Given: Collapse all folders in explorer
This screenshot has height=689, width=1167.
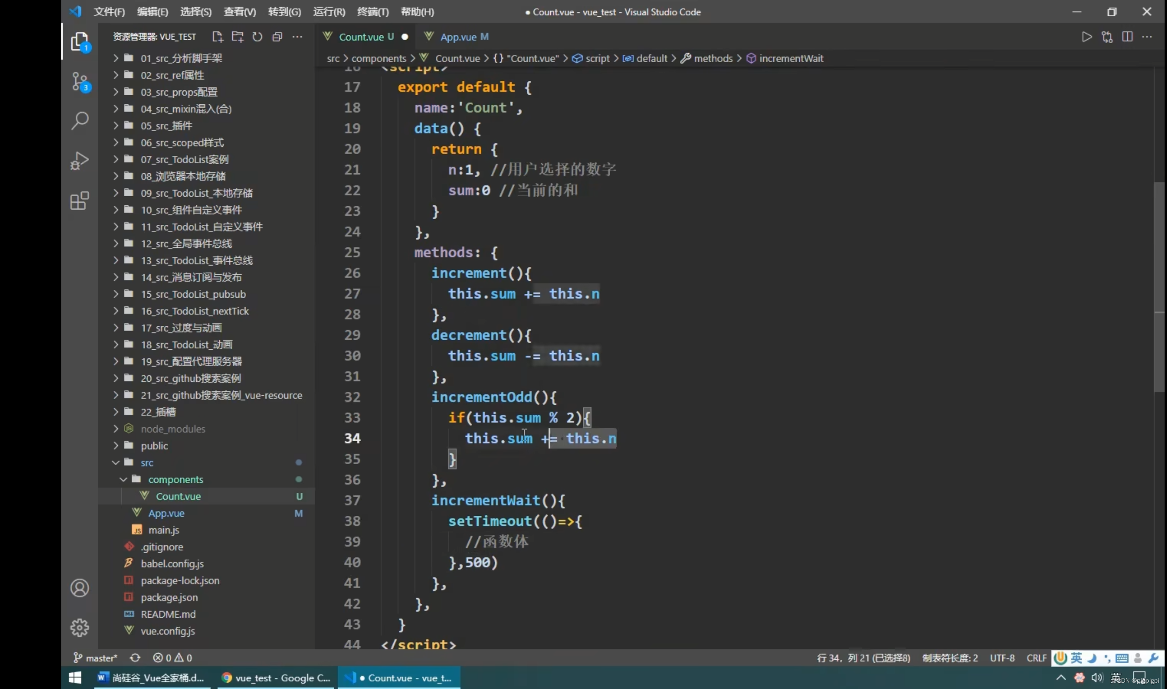Looking at the screenshot, I should (277, 37).
